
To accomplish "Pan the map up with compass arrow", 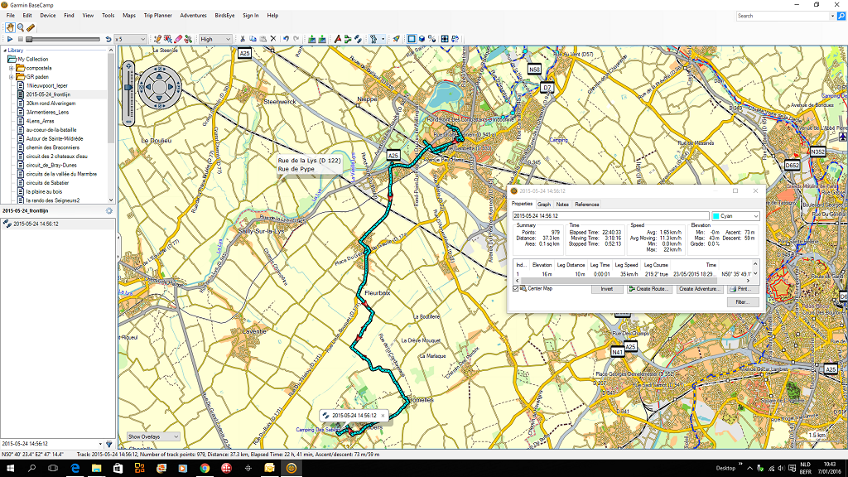I will [160, 76].
